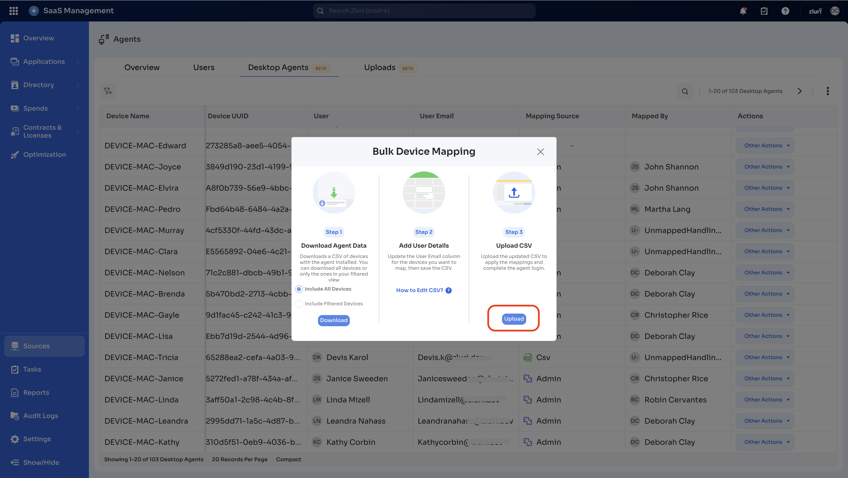The image size is (848, 478).
Task: Click the add filter funnel icon
Action: click(x=108, y=91)
